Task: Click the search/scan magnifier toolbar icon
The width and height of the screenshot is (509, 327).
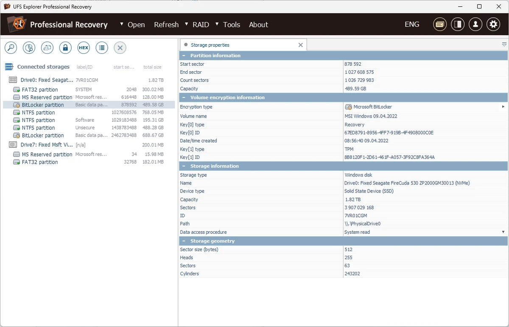Action: click(11, 48)
